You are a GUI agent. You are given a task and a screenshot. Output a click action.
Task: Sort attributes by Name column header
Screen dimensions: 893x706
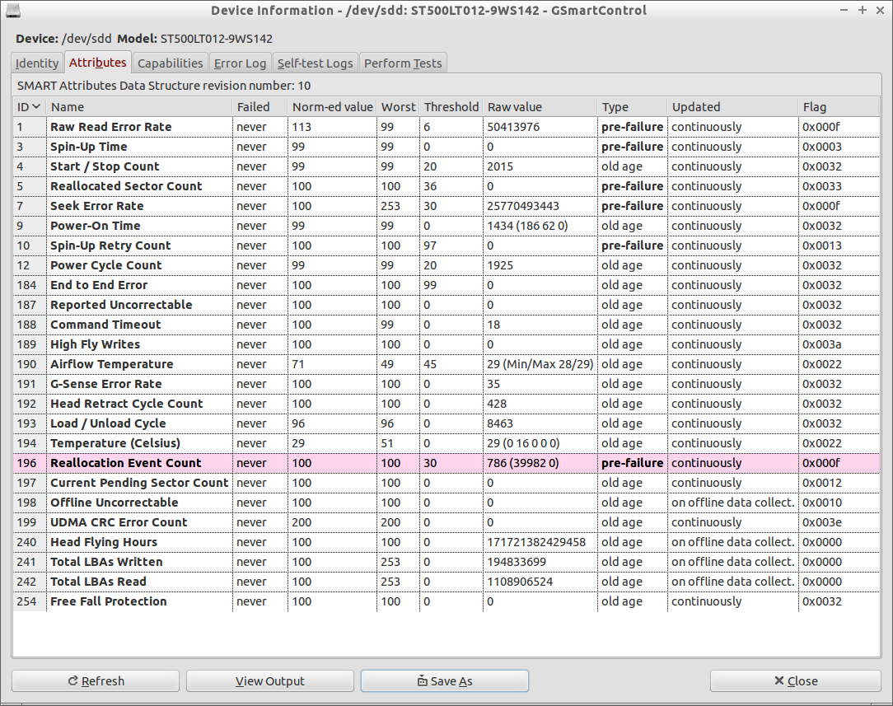[139, 107]
